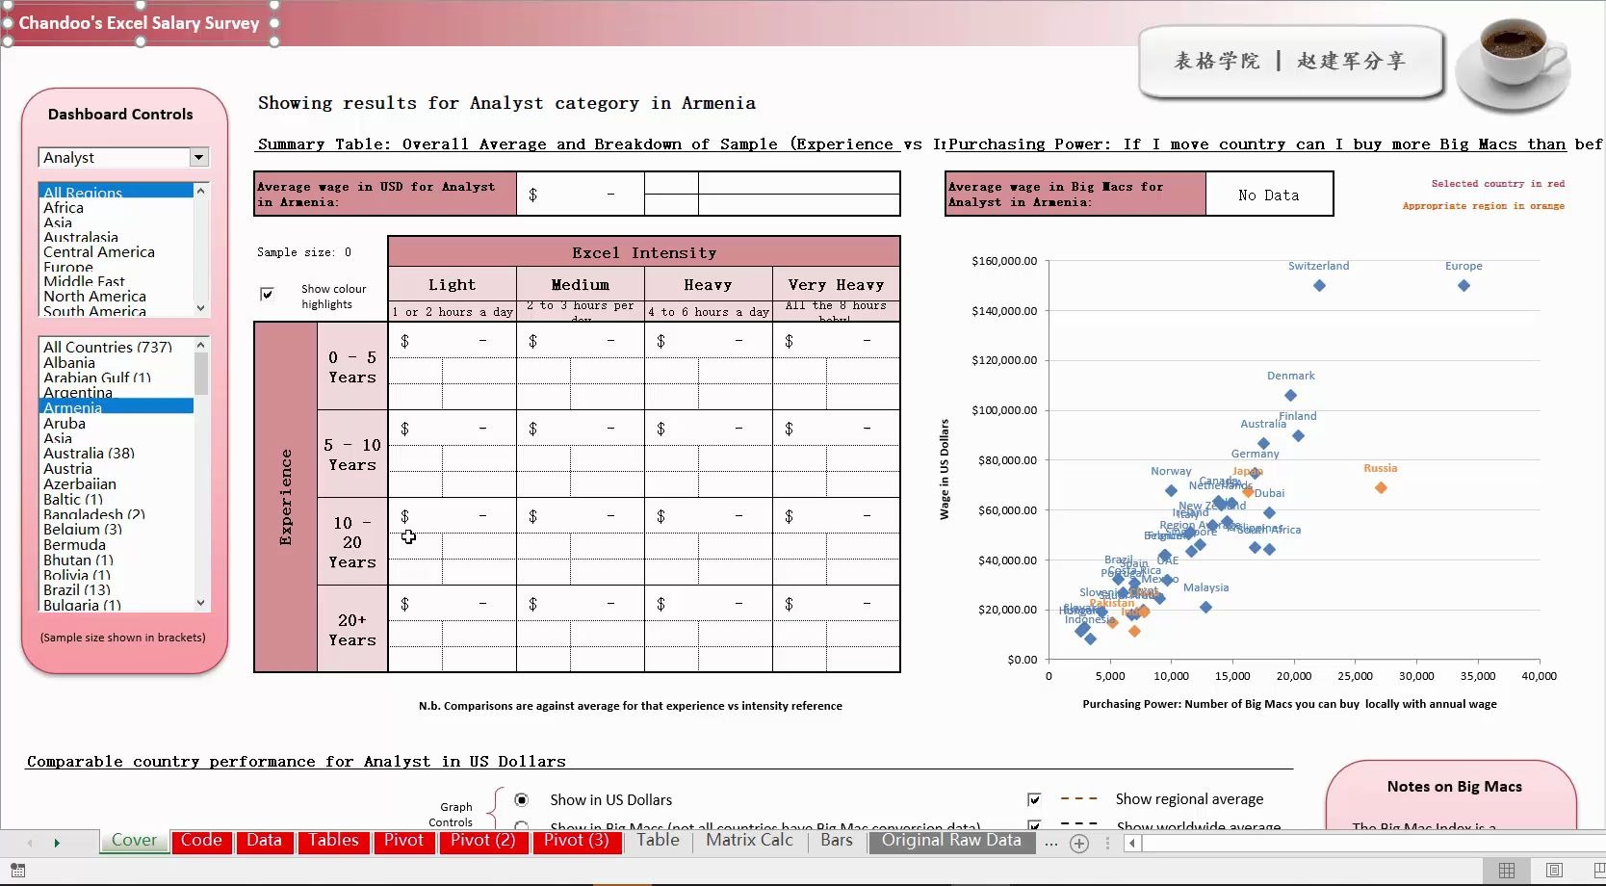Toggle Show regional average checkbox
Image resolution: width=1606 pixels, height=886 pixels.
pyautogui.click(x=1034, y=799)
